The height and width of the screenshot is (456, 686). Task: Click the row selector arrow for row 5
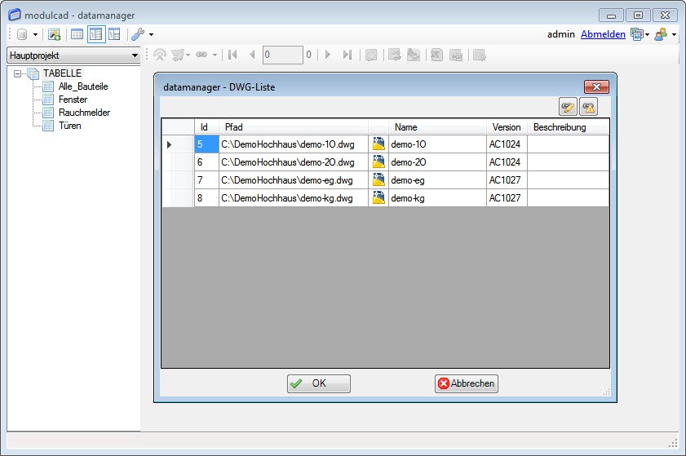(178, 144)
